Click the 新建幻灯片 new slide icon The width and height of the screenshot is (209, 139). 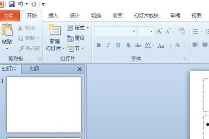pos(55,30)
